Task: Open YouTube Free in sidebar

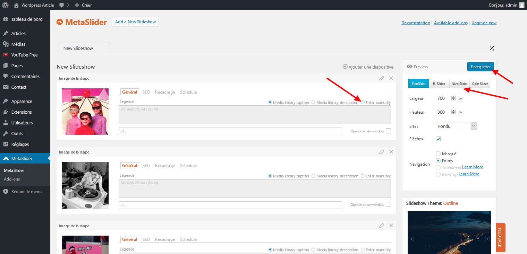Action: pyautogui.click(x=25, y=55)
